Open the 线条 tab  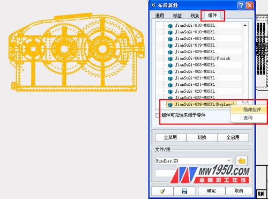(195, 16)
